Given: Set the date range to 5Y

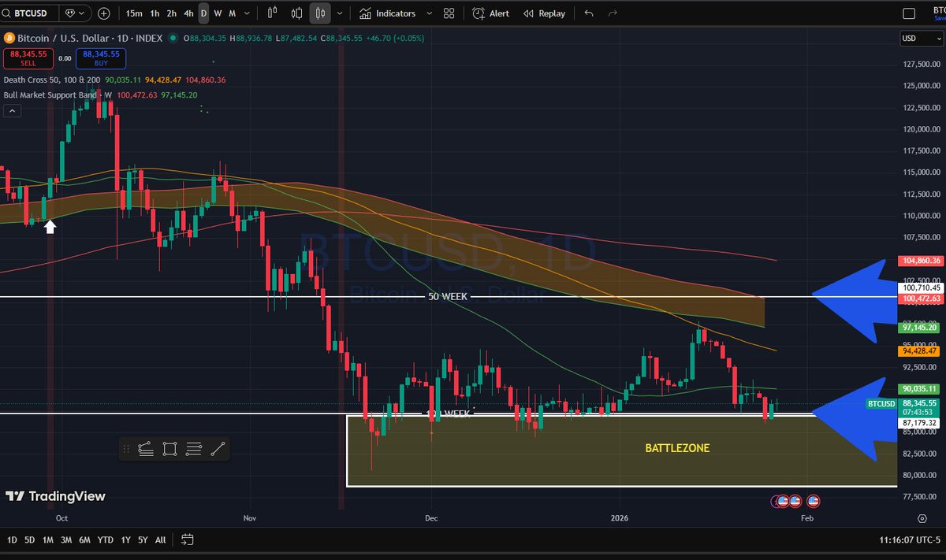Looking at the screenshot, I should coord(142,540).
